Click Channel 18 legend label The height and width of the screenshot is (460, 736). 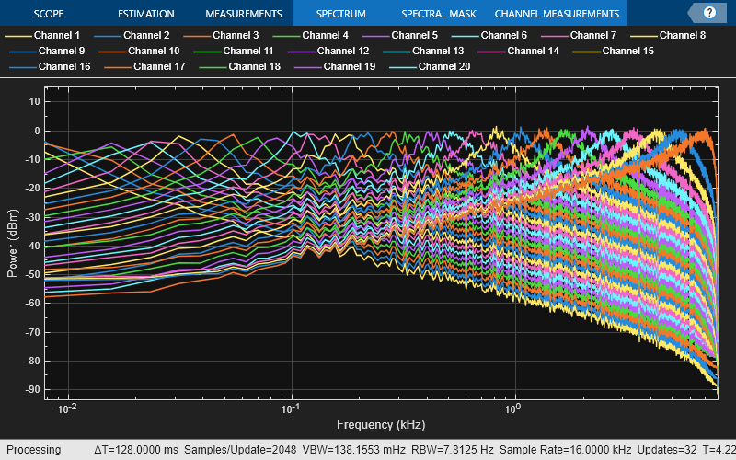tap(255, 66)
